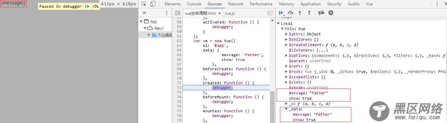Viewport: 447px width, 123px height.
Task: Collapse the top frame in file tree
Action: coord(141,22)
